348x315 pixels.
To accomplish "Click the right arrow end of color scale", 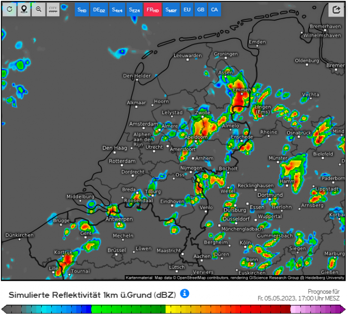I will (x=343, y=309).
